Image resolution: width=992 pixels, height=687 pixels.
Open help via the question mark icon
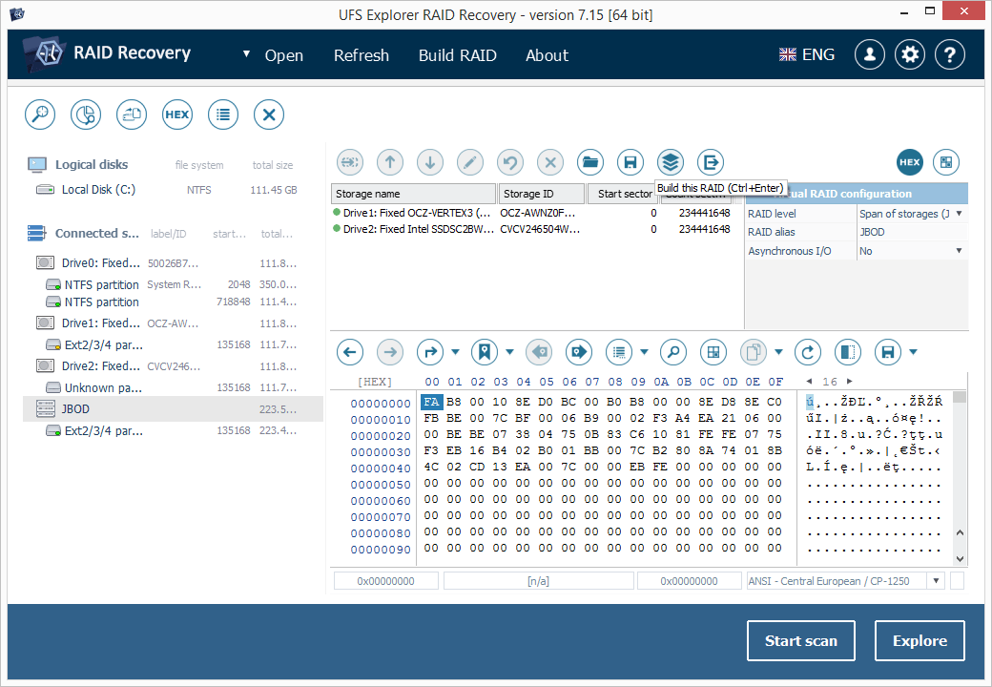(950, 55)
